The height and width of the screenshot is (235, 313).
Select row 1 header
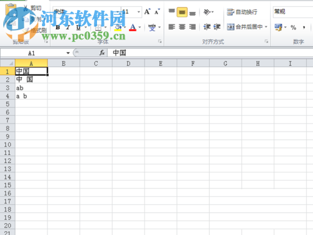tap(8, 71)
